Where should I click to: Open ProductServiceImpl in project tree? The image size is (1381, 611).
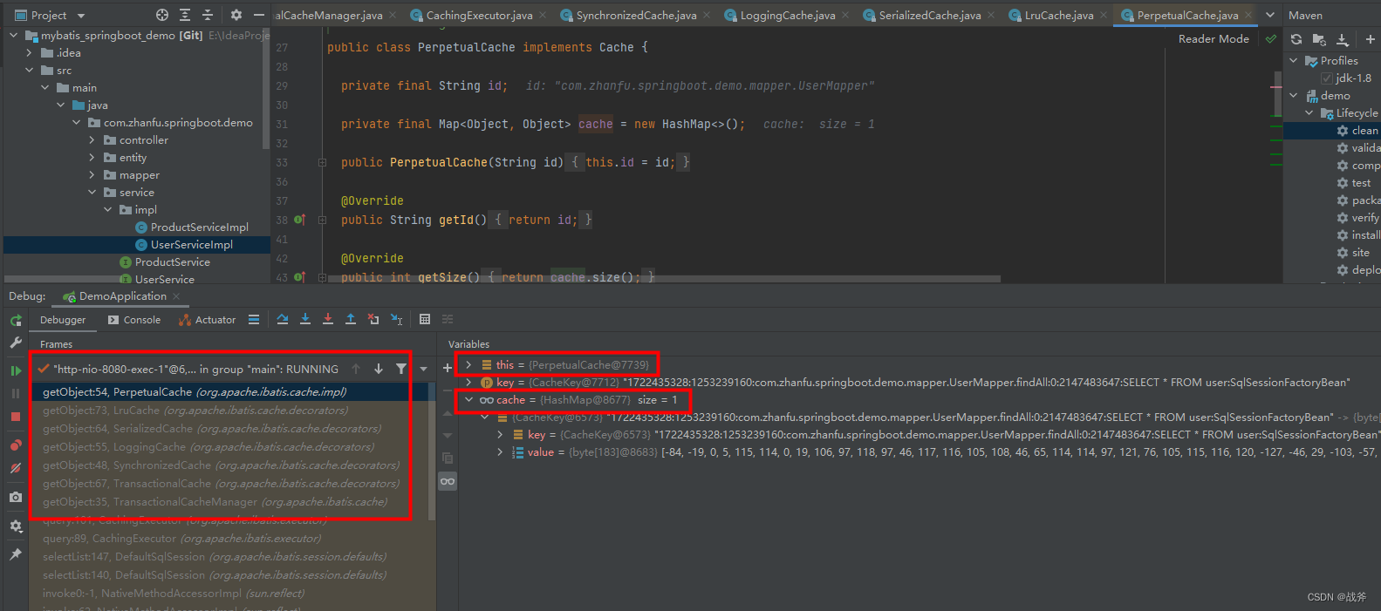199,227
